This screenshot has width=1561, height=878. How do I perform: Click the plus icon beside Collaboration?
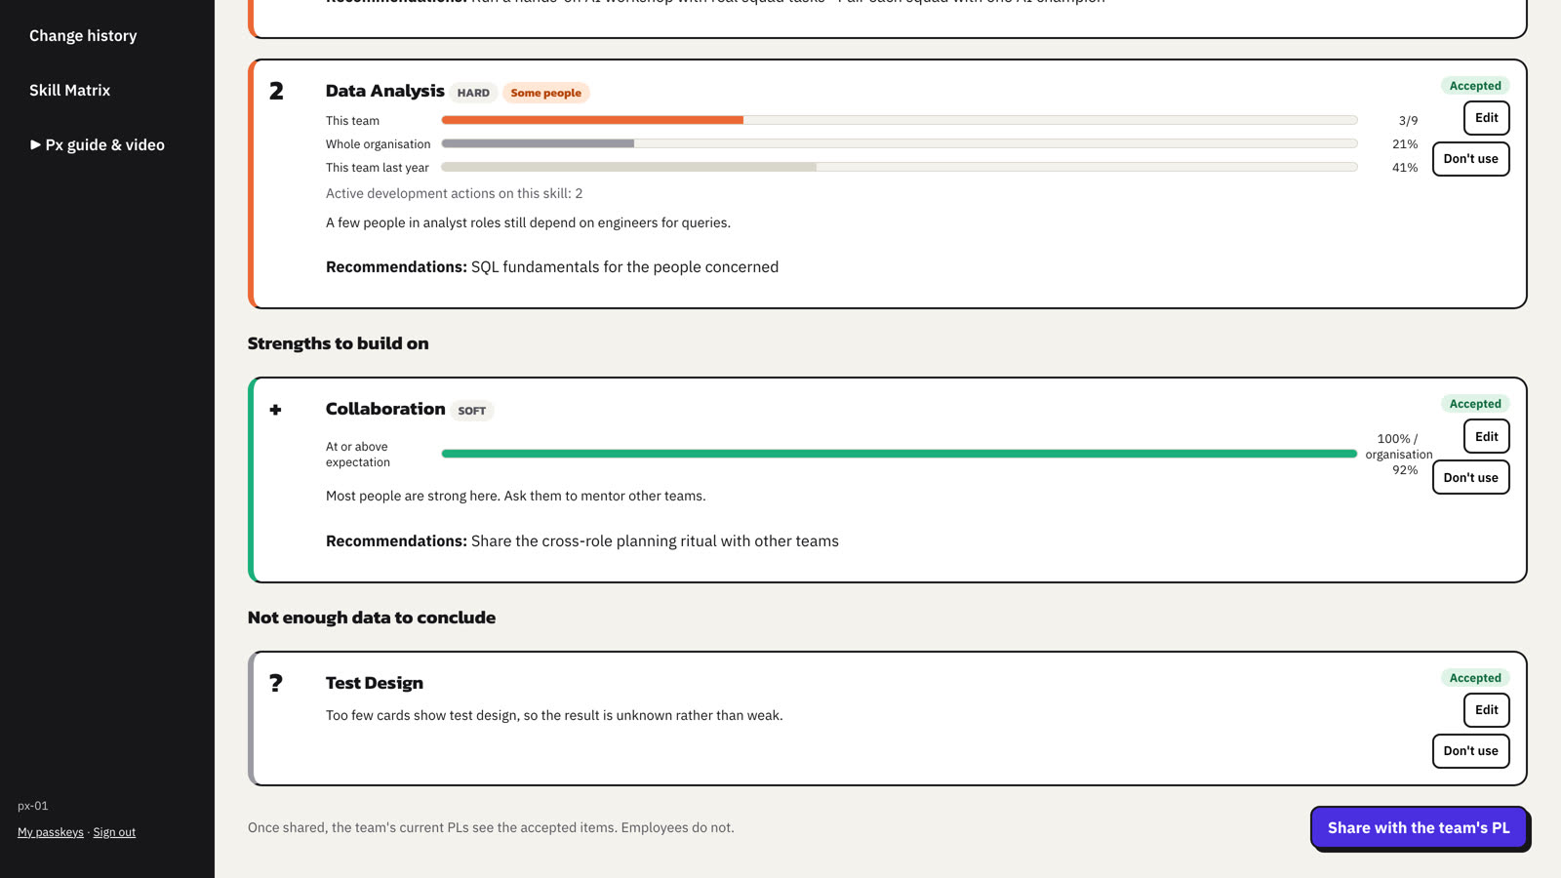pos(276,410)
